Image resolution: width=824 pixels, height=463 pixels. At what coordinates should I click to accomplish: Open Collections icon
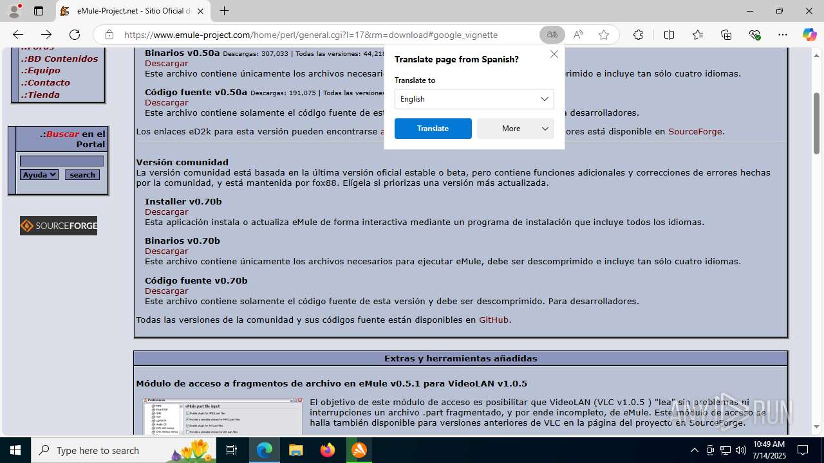tap(726, 35)
